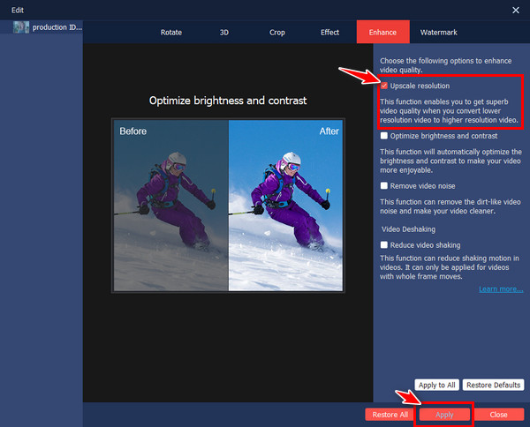Enable Optimize brightness and contrast
The image size is (530, 427).
pyautogui.click(x=383, y=136)
